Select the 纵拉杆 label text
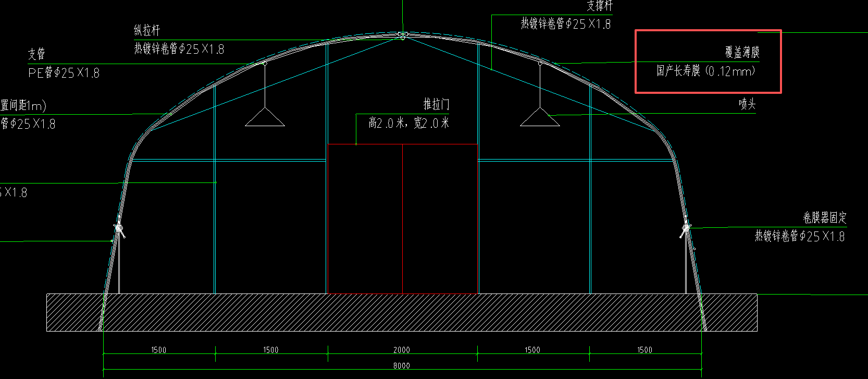This screenshot has height=379, width=868. coord(147,30)
